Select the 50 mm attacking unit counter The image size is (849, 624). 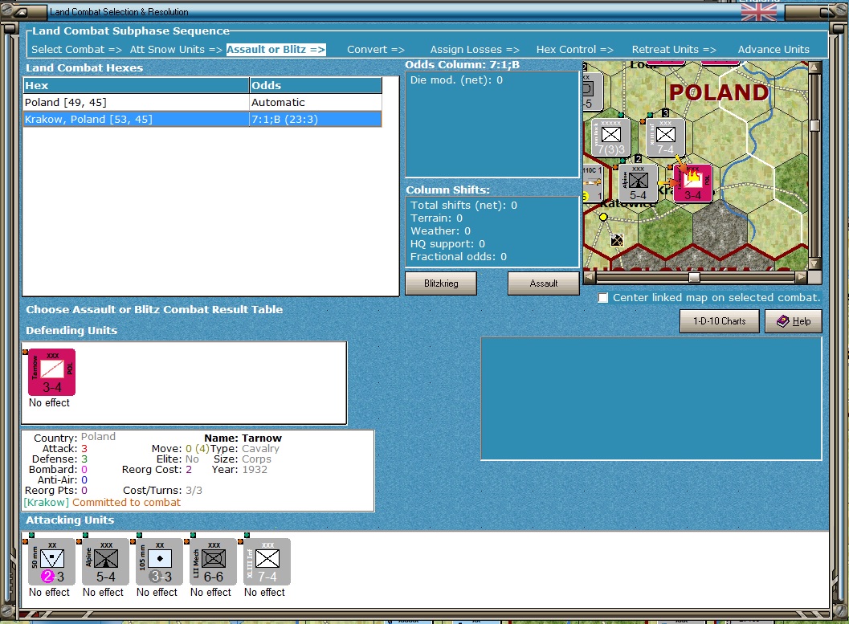[x=51, y=561]
